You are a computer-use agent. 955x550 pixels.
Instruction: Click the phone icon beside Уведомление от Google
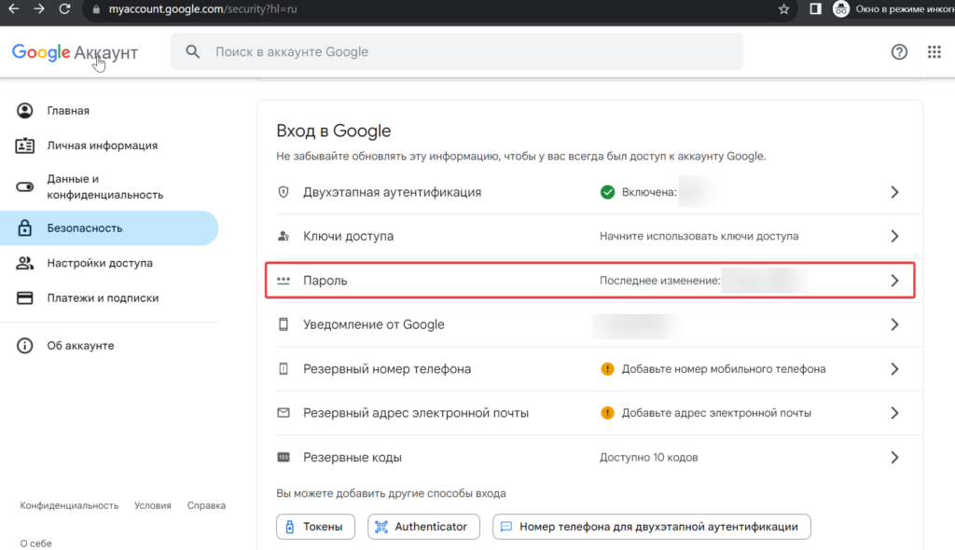[x=284, y=324]
